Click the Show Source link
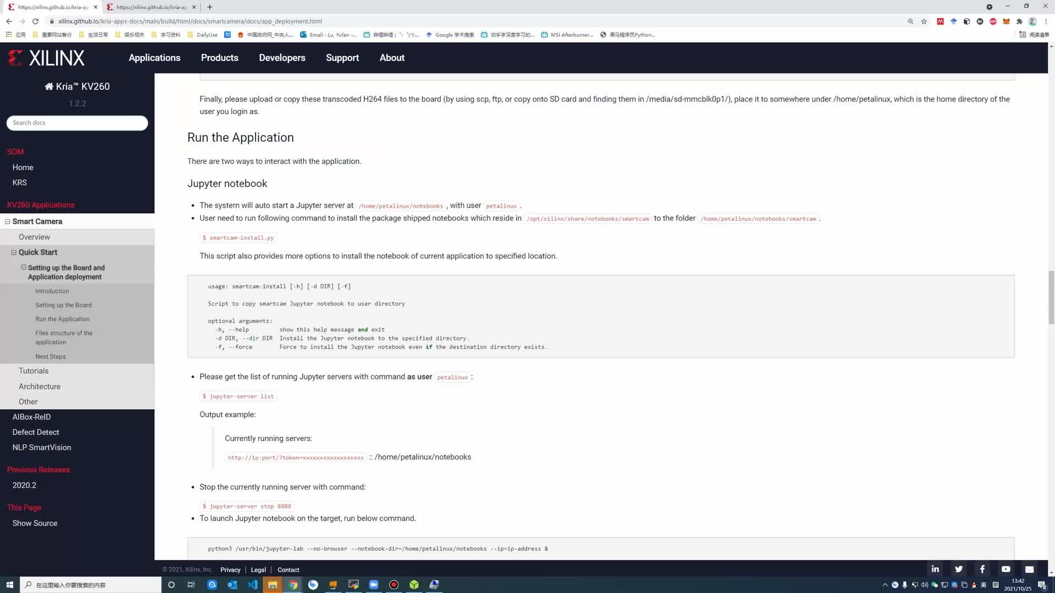 pos(35,523)
